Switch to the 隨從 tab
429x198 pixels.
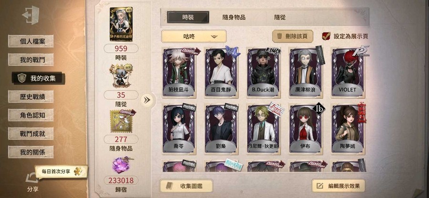click(x=280, y=17)
